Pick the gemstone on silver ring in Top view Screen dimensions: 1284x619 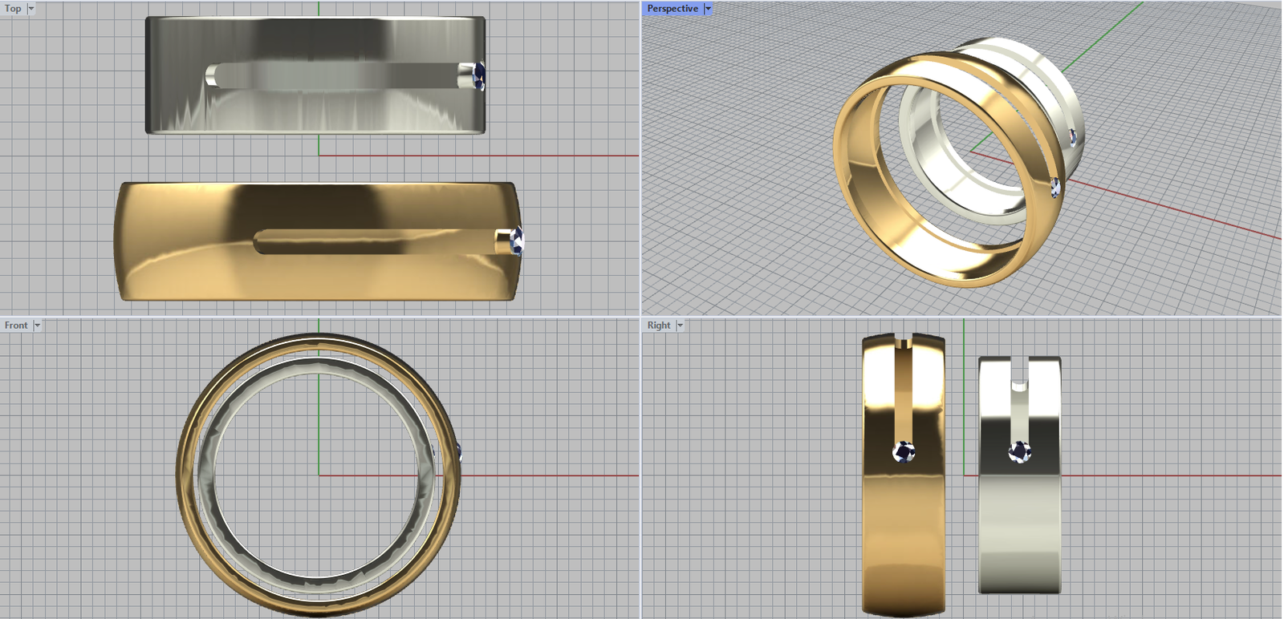480,76
